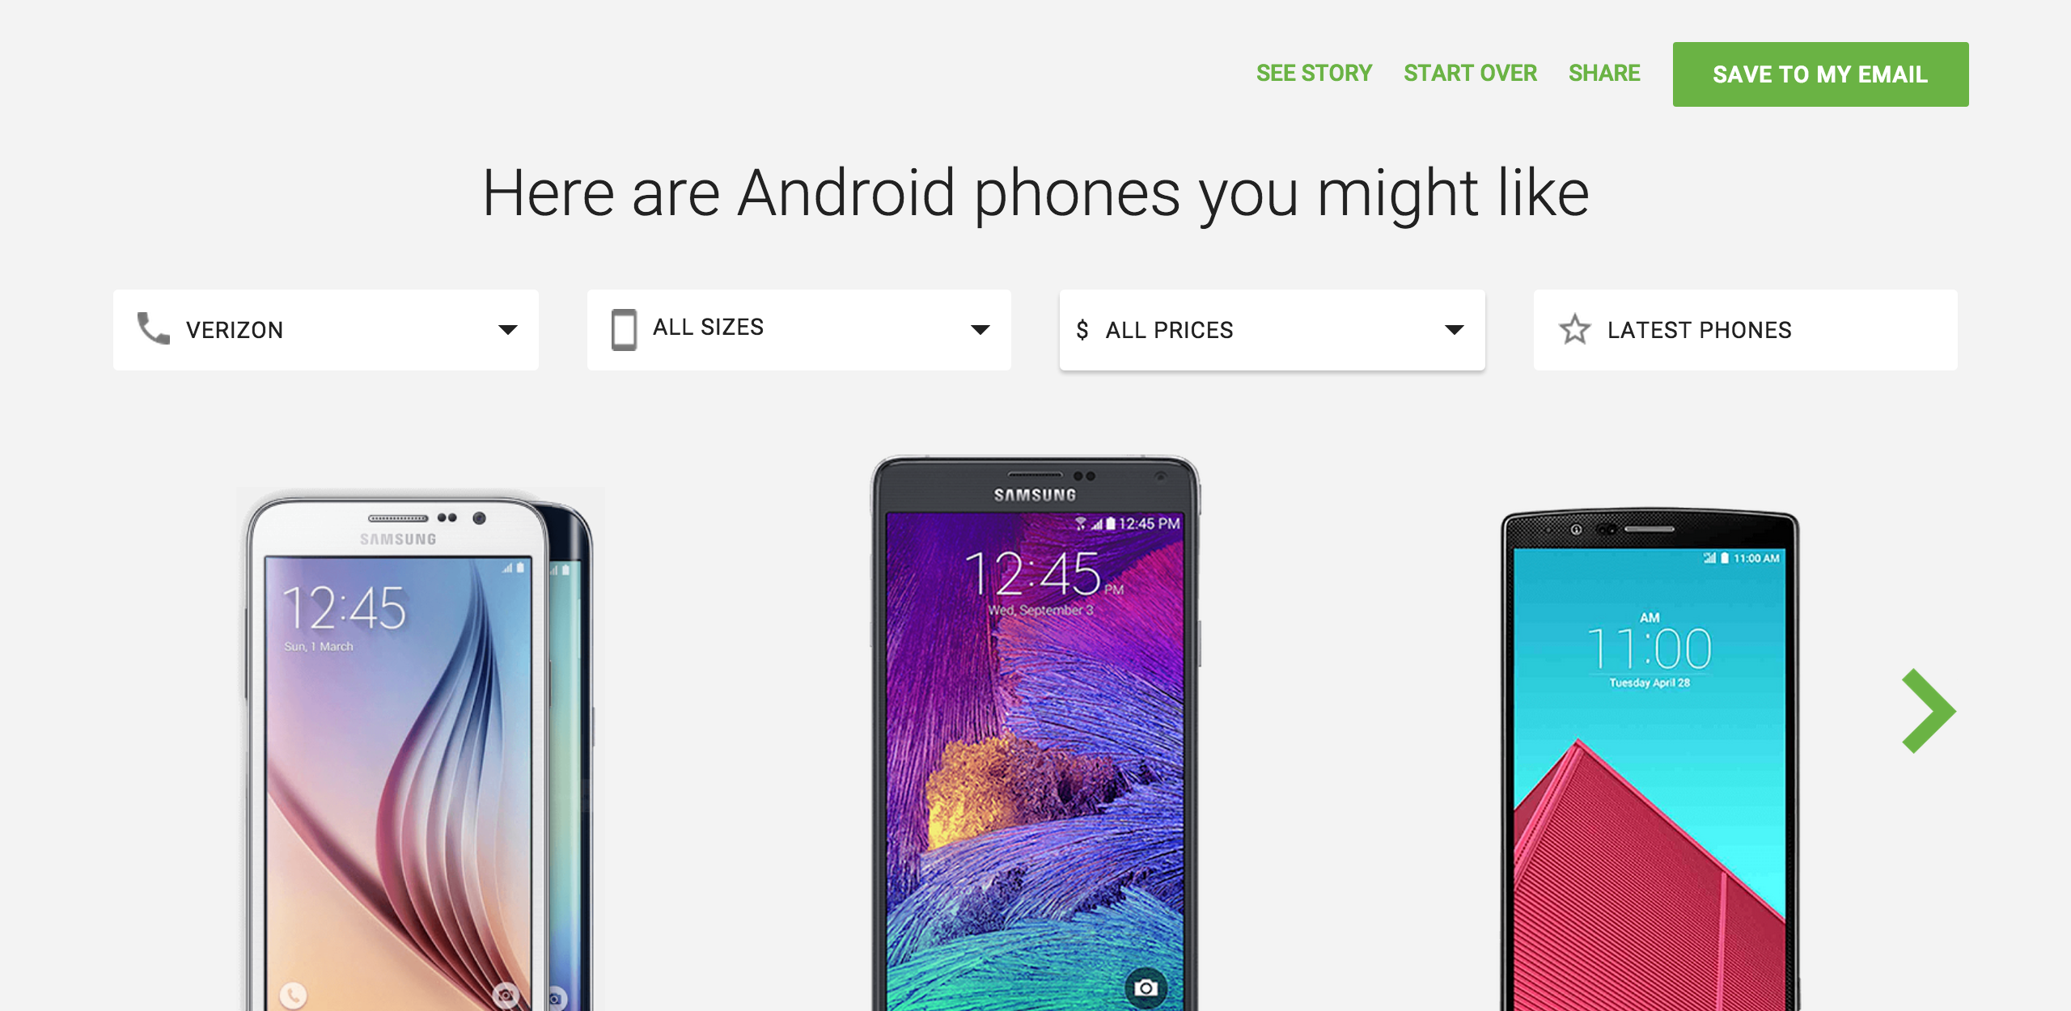This screenshot has width=2071, height=1011.
Task: Open the All Sizes dropdown arrow
Action: click(x=980, y=330)
